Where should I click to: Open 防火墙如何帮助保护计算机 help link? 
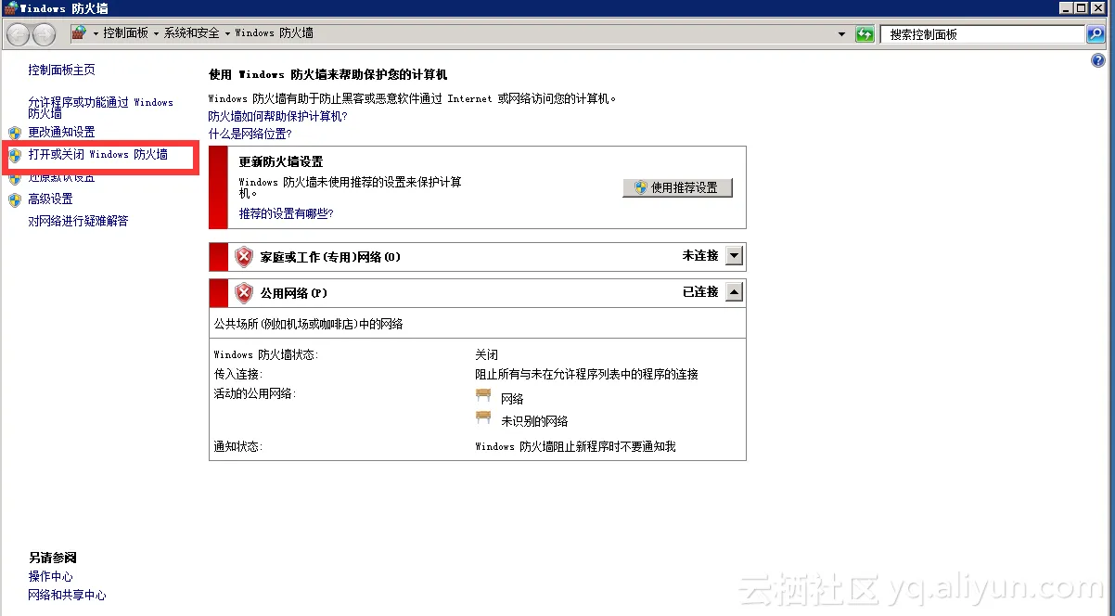click(x=277, y=116)
